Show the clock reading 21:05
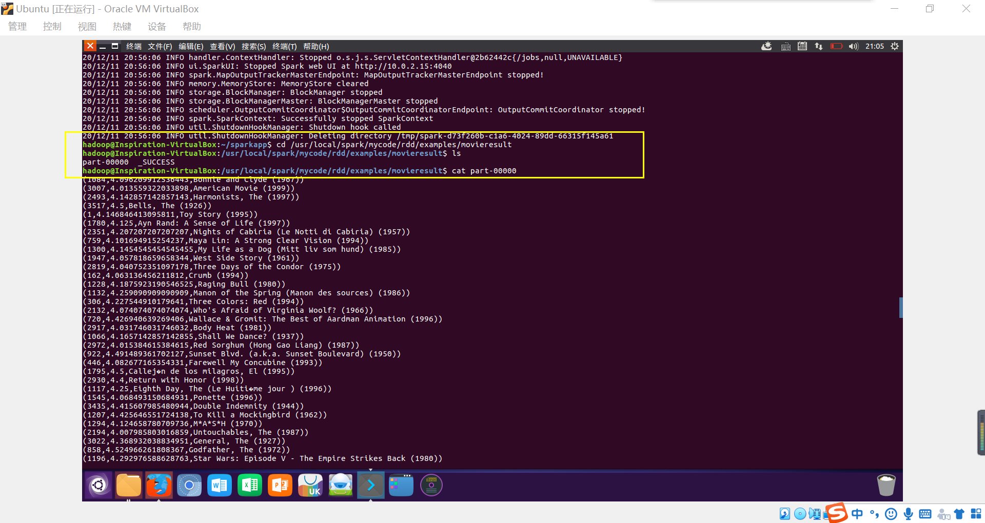Screen dimensions: 985x523 coord(875,46)
